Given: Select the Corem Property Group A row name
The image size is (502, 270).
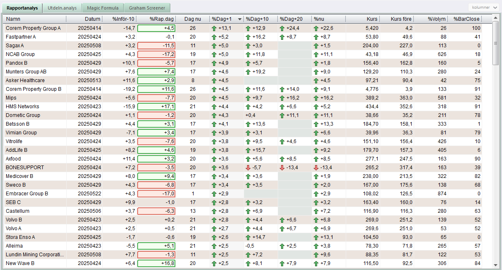Looking at the screenshot, I should coord(33,28).
